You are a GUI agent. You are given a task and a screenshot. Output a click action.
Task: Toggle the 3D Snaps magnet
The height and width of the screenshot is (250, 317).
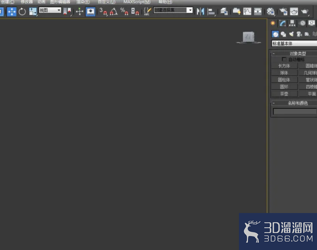pos(103,12)
